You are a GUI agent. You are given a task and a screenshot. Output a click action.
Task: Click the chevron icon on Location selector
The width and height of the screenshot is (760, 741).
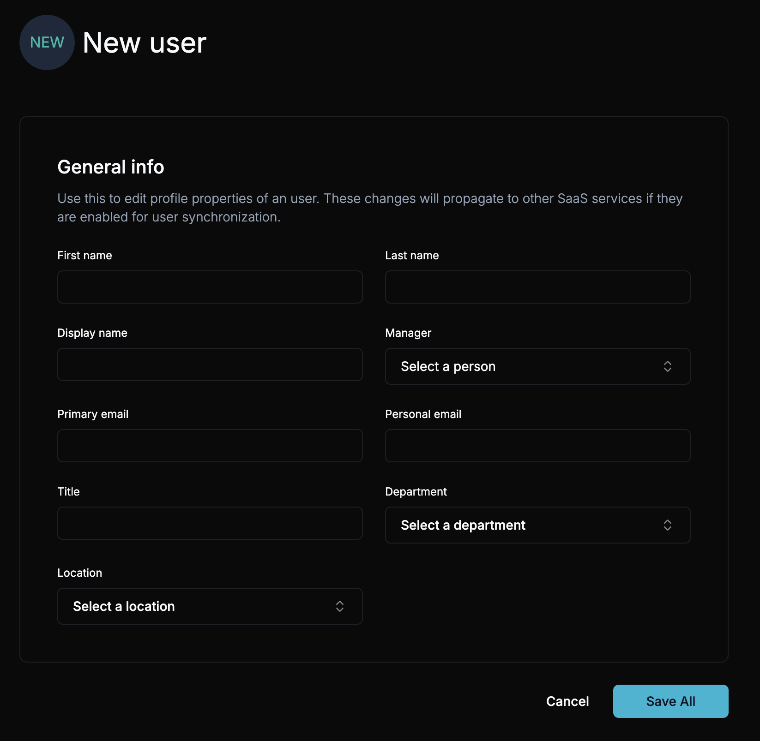pos(339,606)
